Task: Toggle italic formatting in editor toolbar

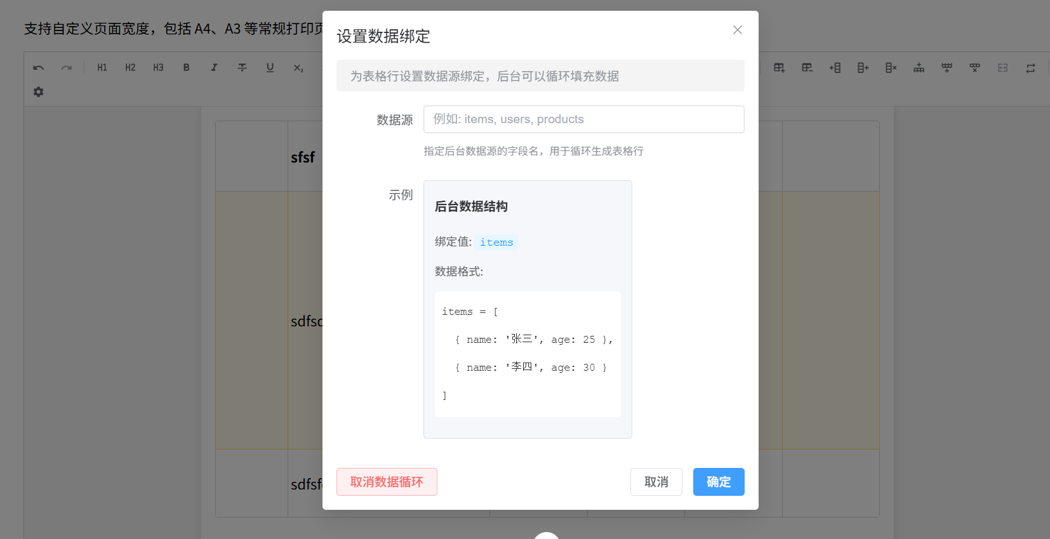Action: point(214,67)
